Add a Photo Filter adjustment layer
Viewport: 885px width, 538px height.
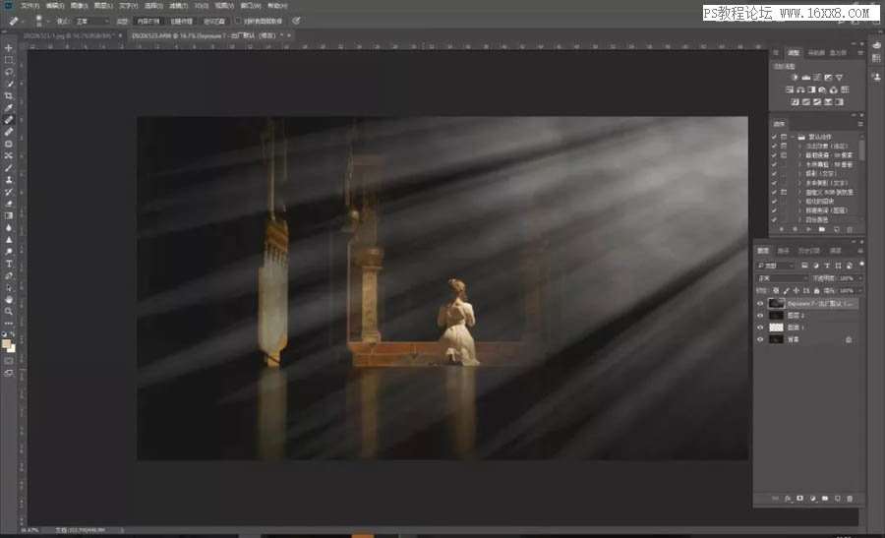[822, 90]
